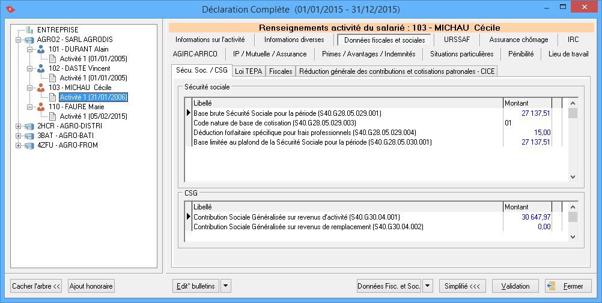602x303 pixels.
Task: Click the document icon of DURANT's Activité 1
Action: click(52, 59)
